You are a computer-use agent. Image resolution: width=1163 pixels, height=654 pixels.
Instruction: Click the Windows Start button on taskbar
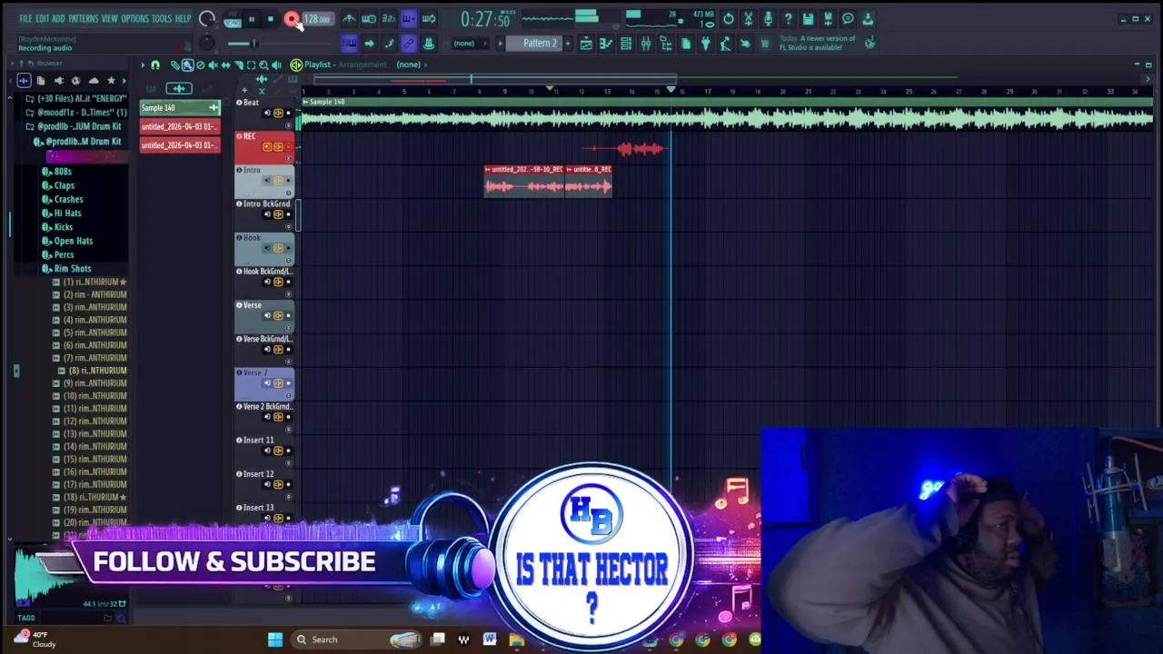click(x=275, y=639)
